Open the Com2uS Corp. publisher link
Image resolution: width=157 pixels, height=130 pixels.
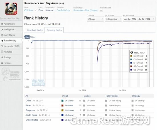tap(63, 10)
